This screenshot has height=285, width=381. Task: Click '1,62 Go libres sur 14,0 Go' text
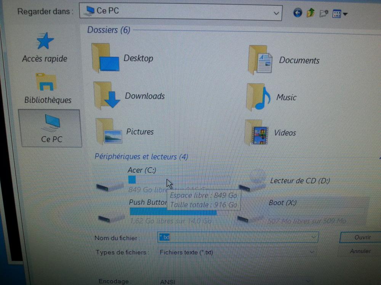click(171, 221)
